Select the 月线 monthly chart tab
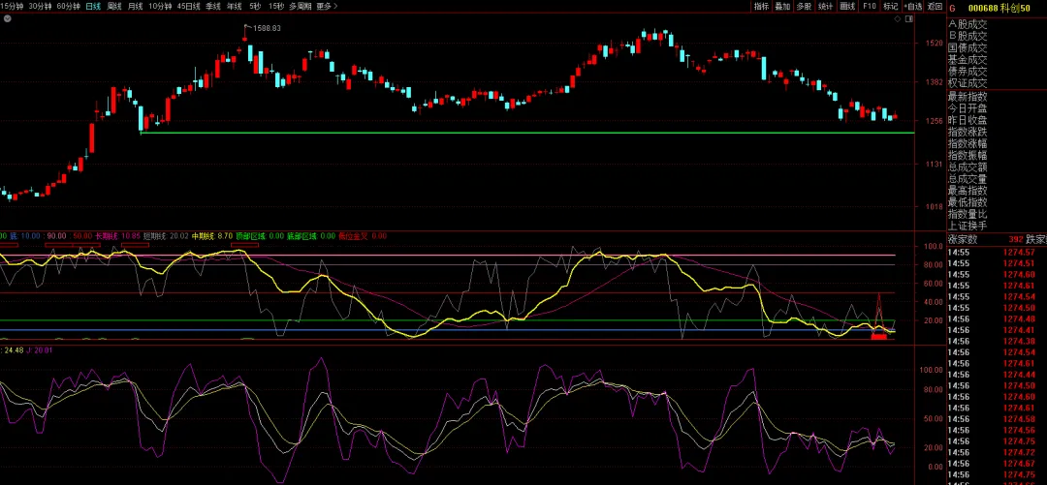 tap(135, 6)
